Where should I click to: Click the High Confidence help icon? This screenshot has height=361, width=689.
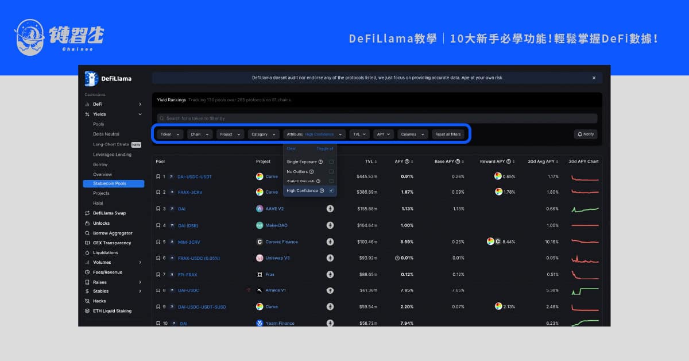[x=322, y=190]
